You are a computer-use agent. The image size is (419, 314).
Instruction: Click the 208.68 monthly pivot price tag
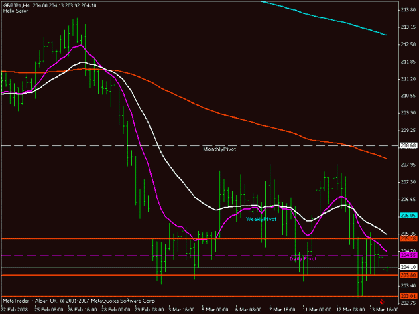coord(408,145)
